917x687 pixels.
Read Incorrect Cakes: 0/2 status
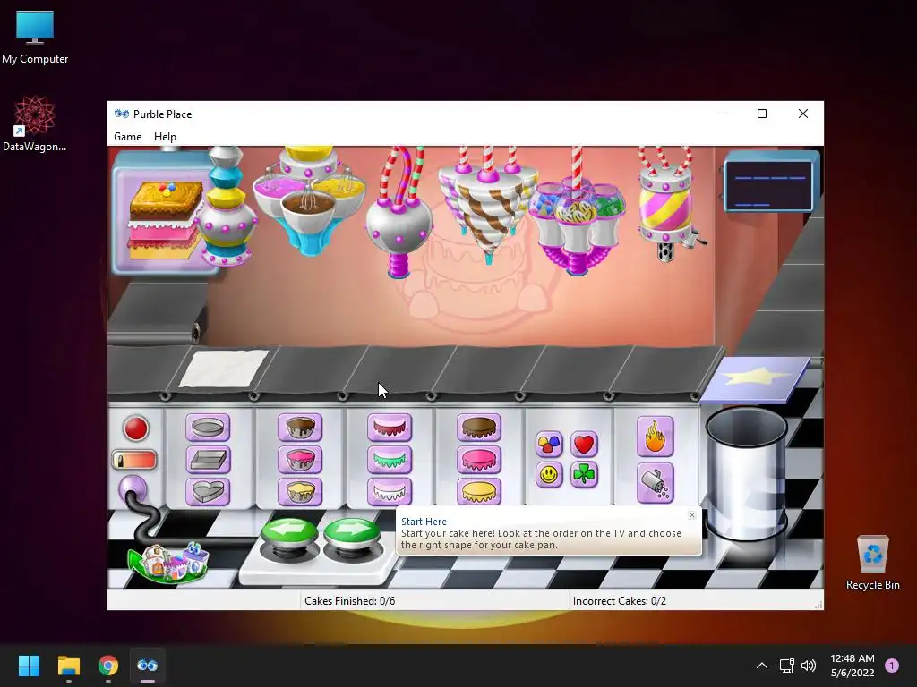pyautogui.click(x=620, y=601)
